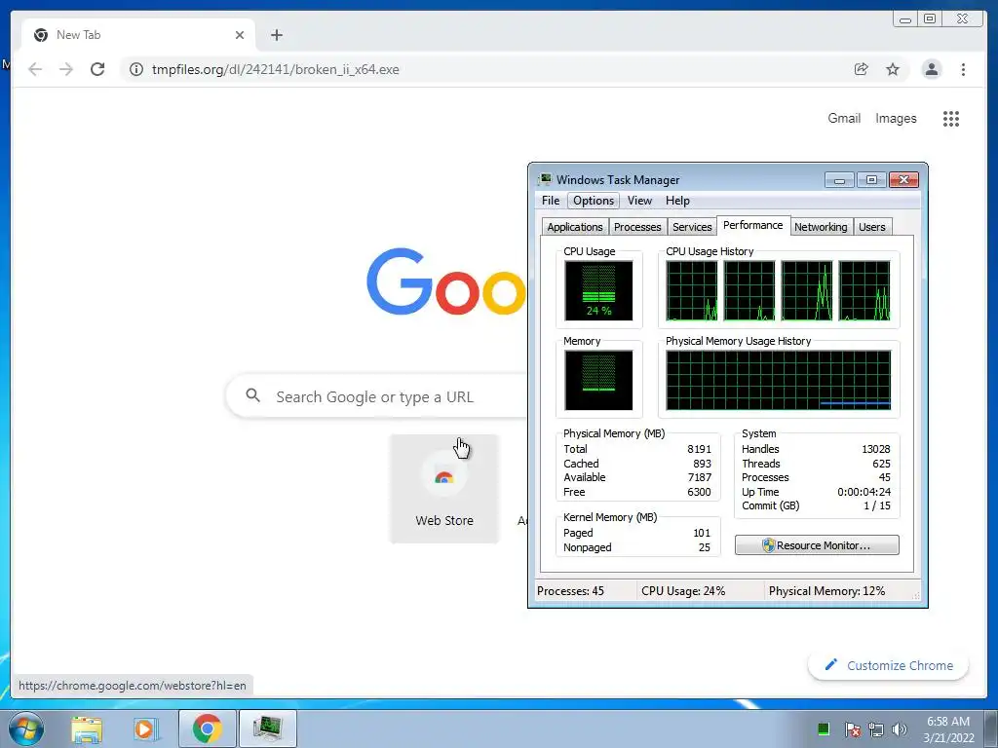The image size is (998, 748).
Task: Close the New Tab tab
Action: pos(240,35)
